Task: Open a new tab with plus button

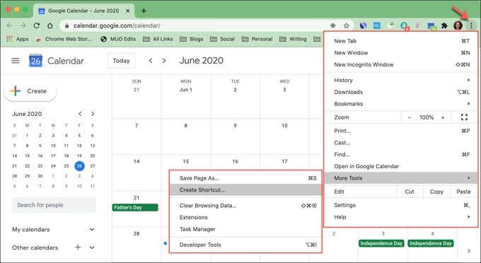Action: point(144,11)
